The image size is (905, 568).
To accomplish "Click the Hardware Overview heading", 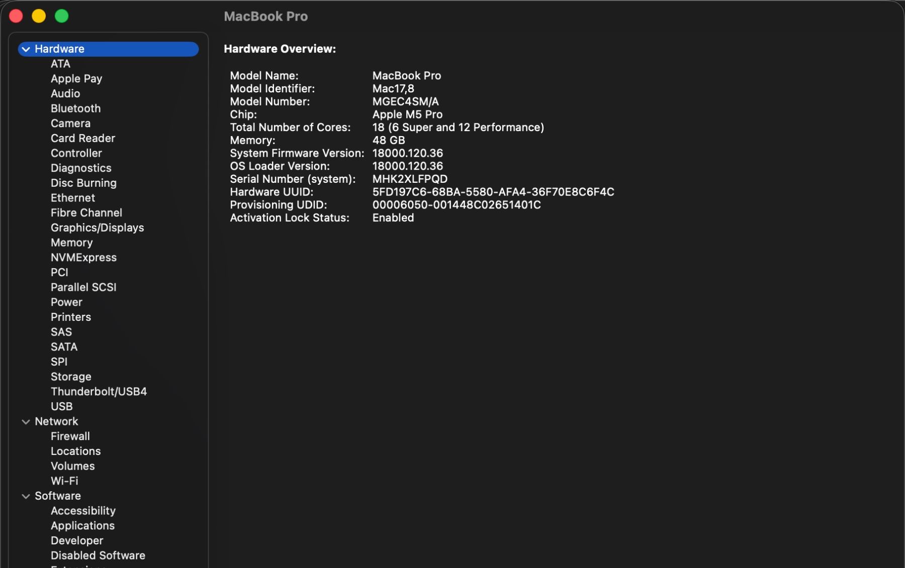I will [280, 49].
